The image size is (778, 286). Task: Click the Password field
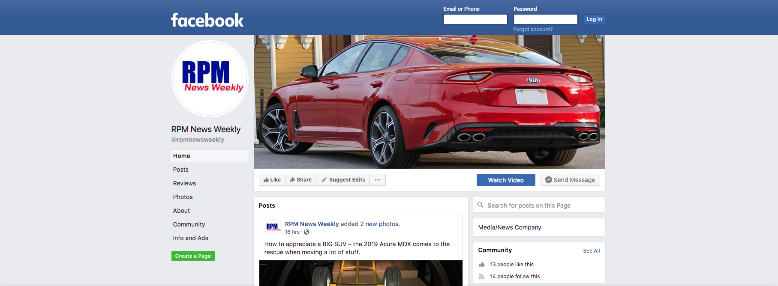(x=546, y=19)
